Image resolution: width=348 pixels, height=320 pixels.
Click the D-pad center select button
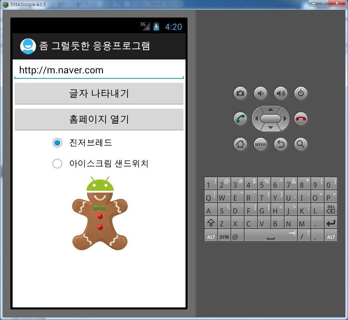coord(271,119)
